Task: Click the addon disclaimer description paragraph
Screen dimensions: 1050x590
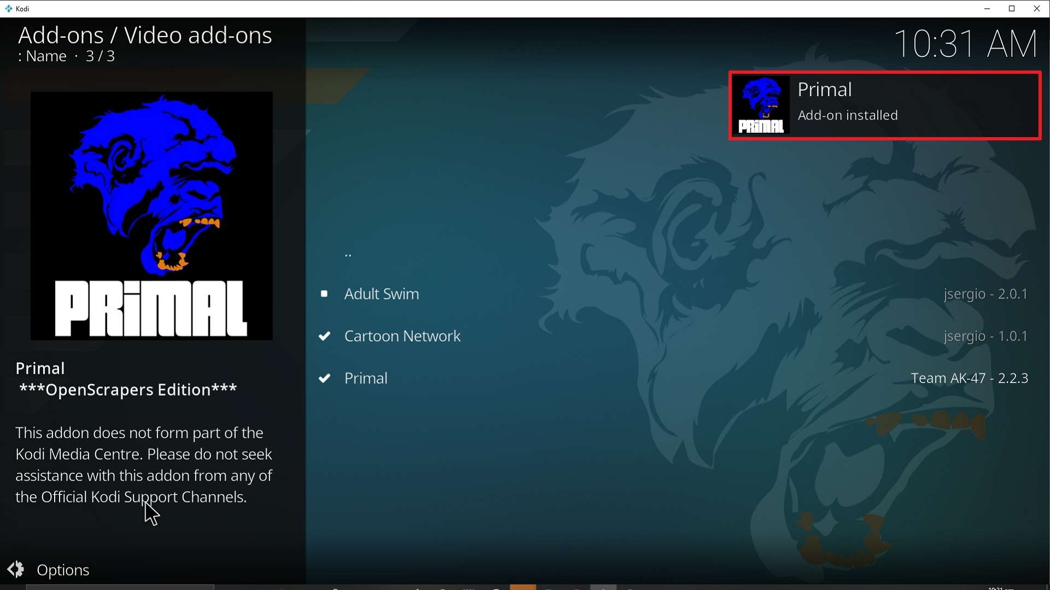Action: point(144,465)
